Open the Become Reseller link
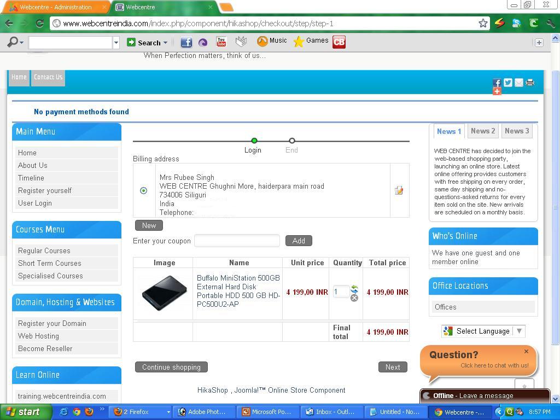 (67, 348)
